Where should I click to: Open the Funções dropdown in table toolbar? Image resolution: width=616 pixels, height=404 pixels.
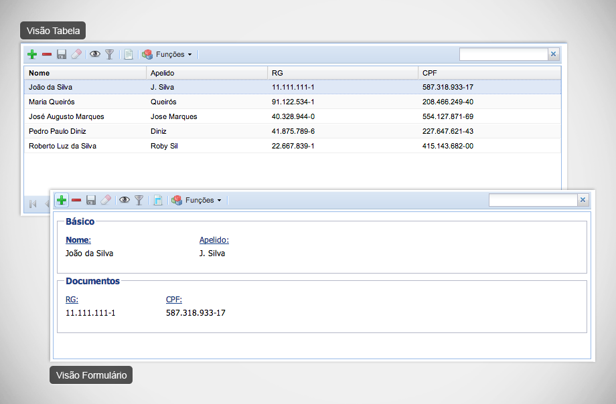click(x=167, y=54)
